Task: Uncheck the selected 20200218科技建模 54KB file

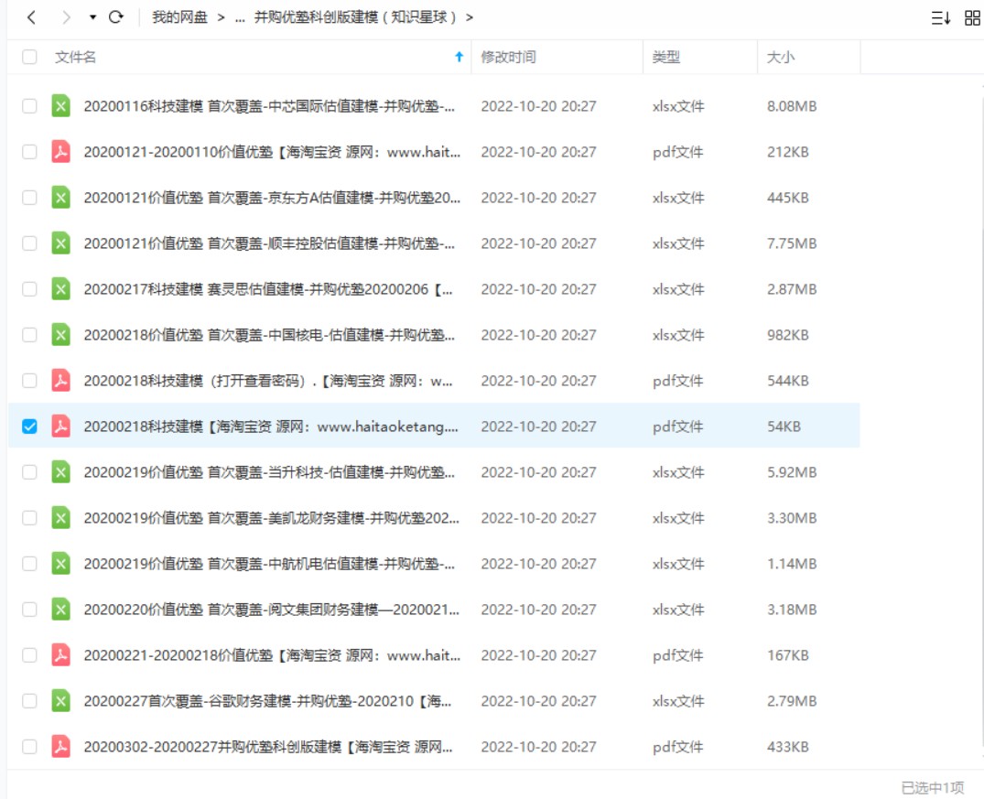Action: pyautogui.click(x=29, y=426)
